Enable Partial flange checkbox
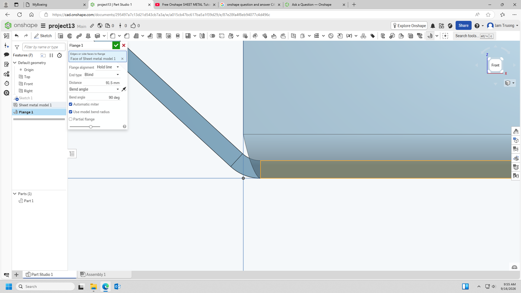 point(71,119)
